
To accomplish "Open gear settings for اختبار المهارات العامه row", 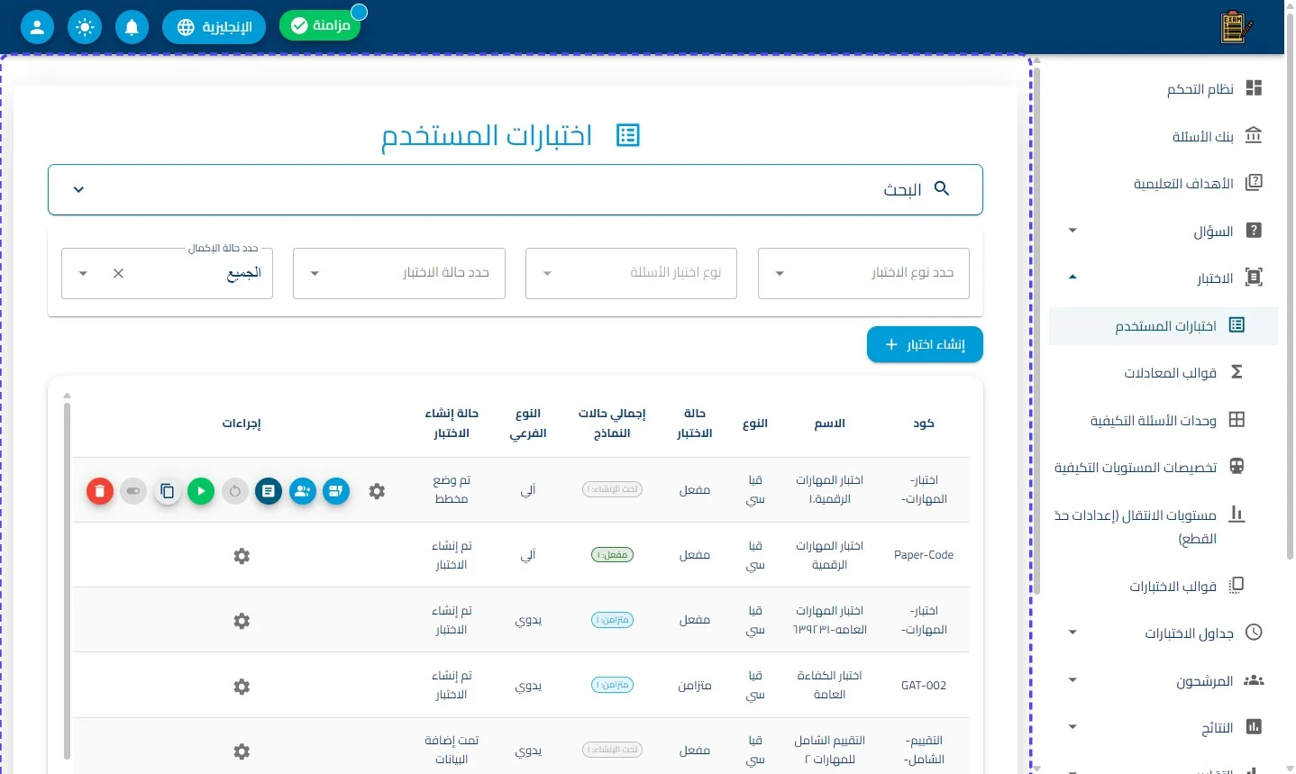I will pyautogui.click(x=242, y=621).
